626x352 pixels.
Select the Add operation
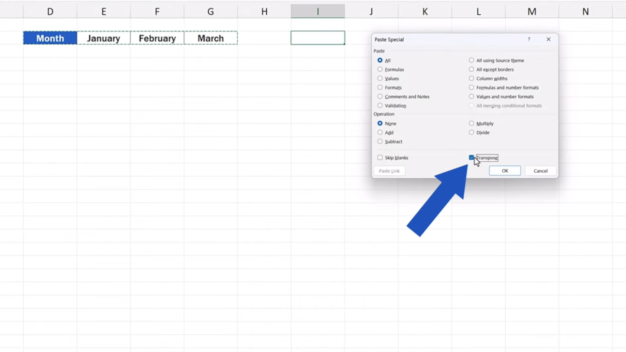pos(380,132)
